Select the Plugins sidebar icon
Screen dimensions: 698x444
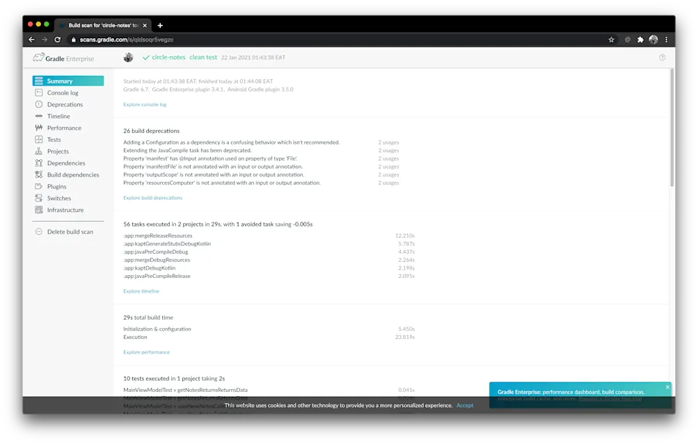(x=39, y=186)
